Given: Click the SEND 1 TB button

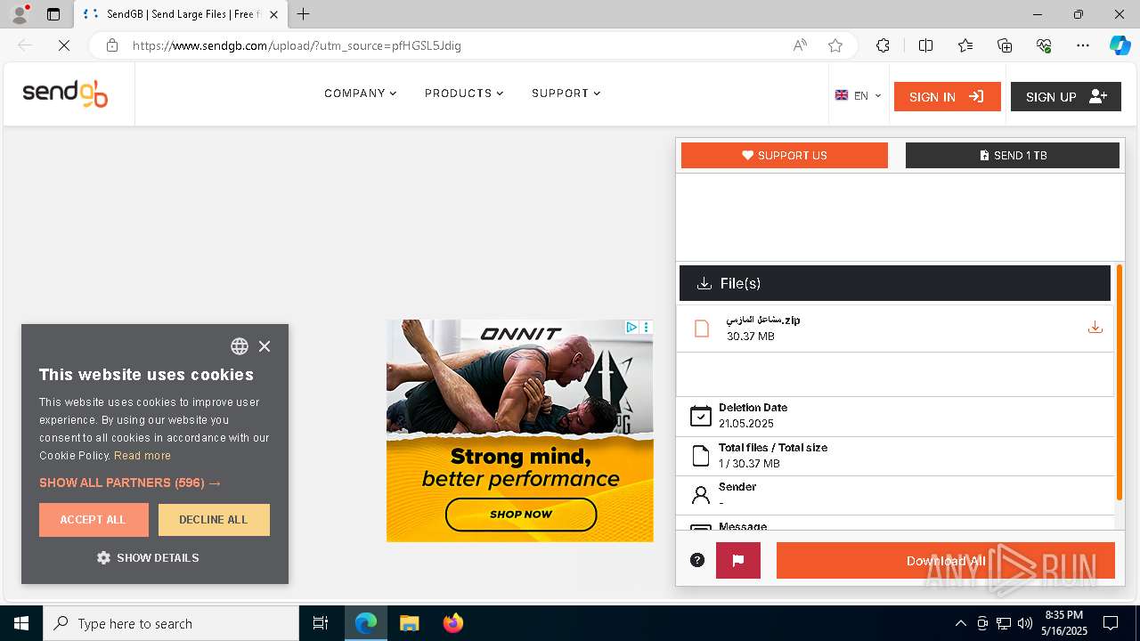Looking at the screenshot, I should (x=1013, y=155).
